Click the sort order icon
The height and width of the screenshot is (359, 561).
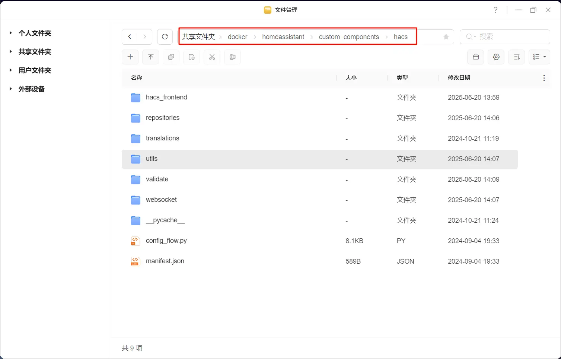click(x=516, y=57)
